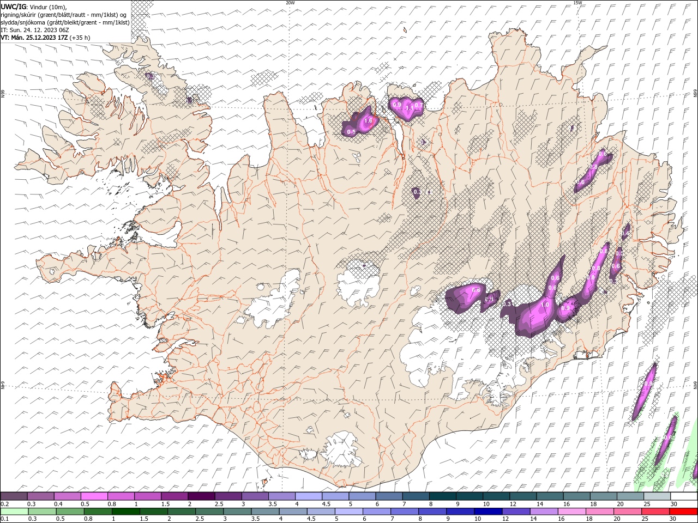Click the '(+35 h)' forecast offset text
Viewport: 698px width, 523px height.
[x=80, y=38]
